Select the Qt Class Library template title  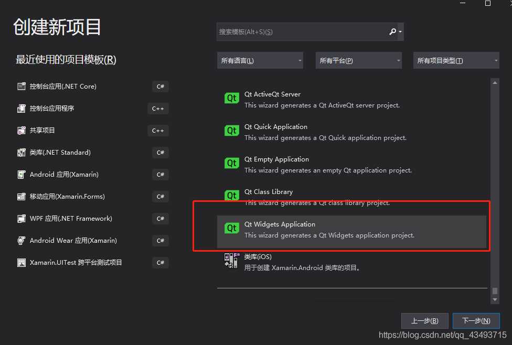coord(269,191)
